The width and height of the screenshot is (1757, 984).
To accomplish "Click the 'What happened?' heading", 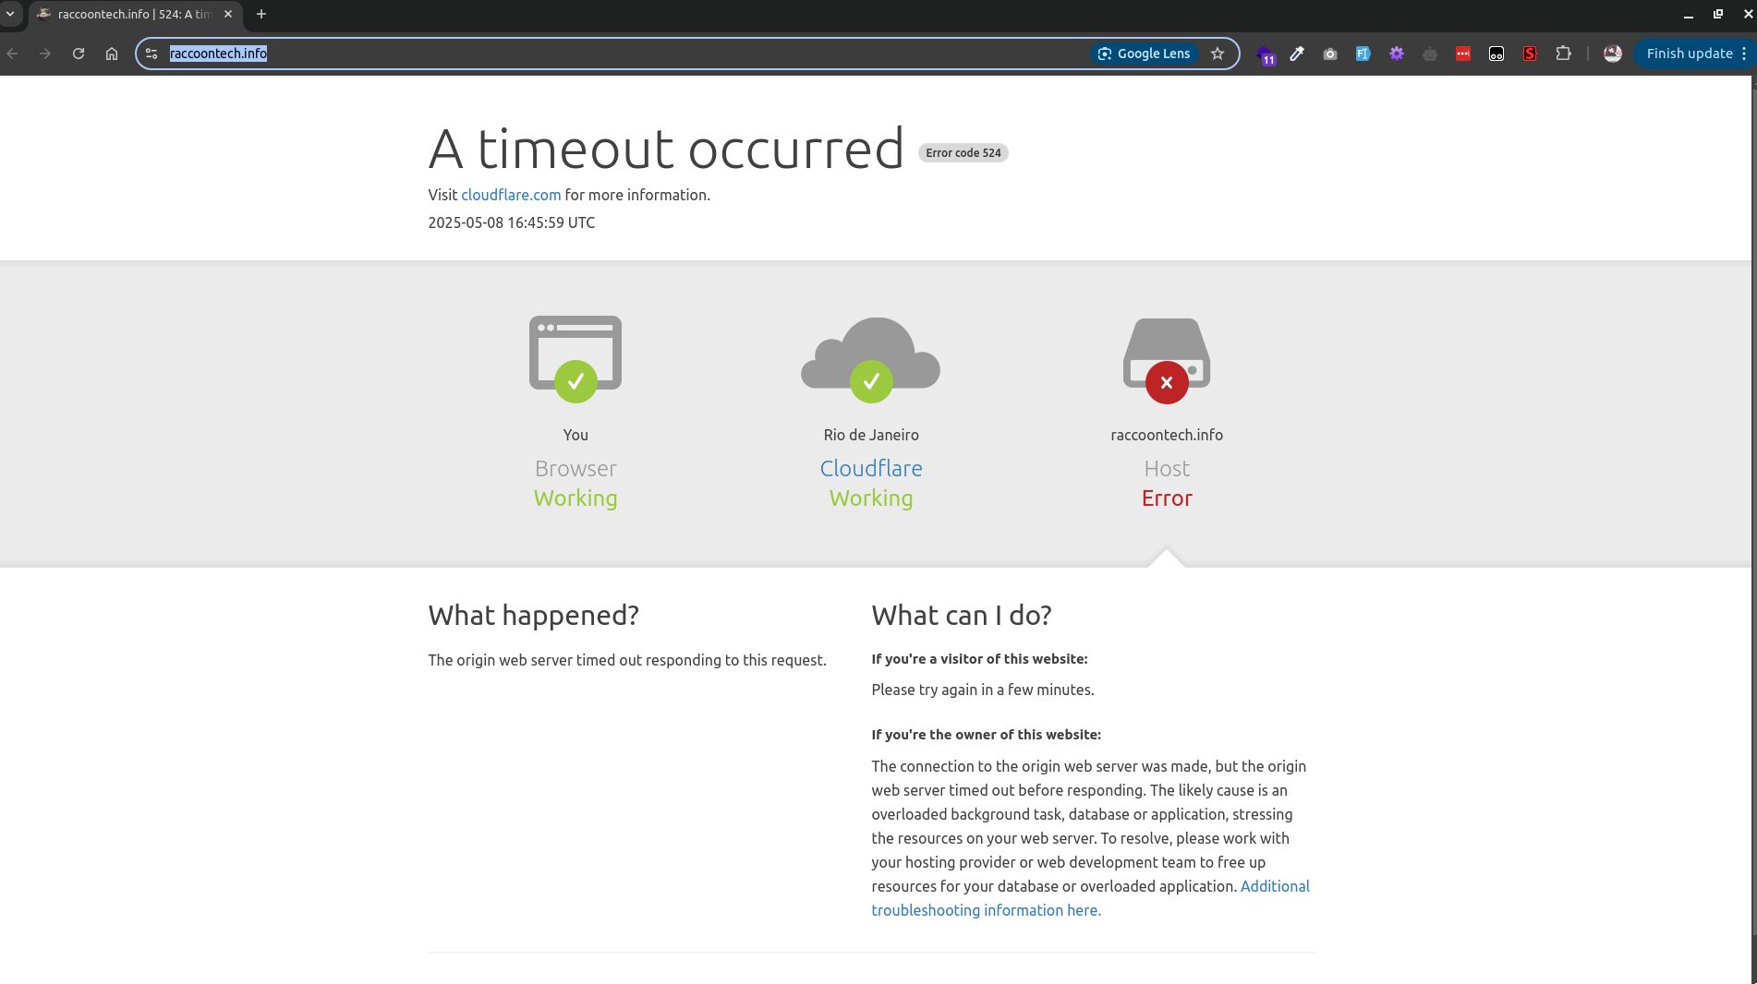I will point(534,616).
